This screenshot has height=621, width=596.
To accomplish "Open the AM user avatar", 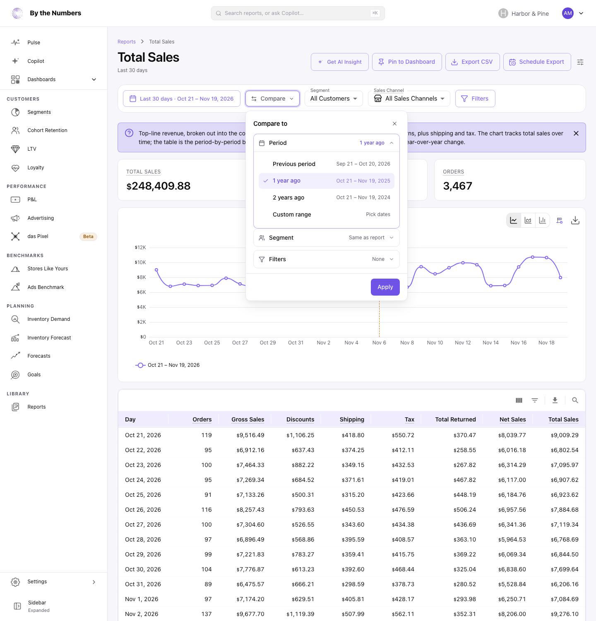I will pos(568,13).
